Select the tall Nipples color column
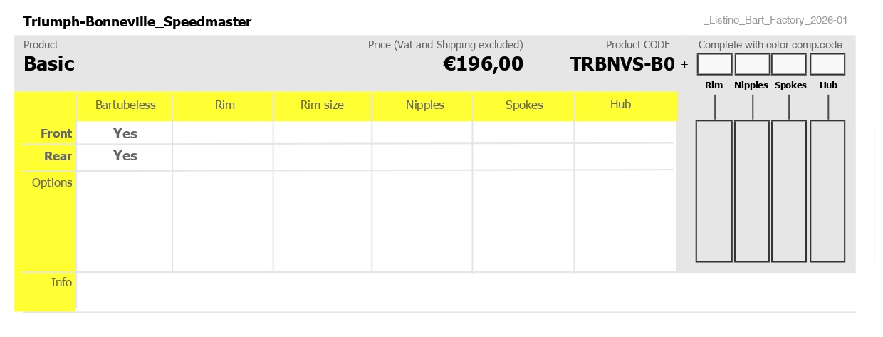This screenshot has height=337, width=883. tap(752, 191)
